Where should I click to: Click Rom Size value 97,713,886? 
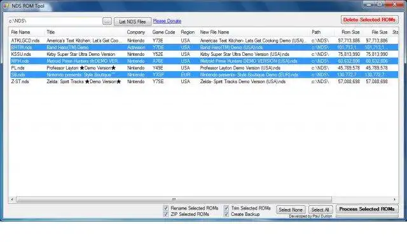348,41
